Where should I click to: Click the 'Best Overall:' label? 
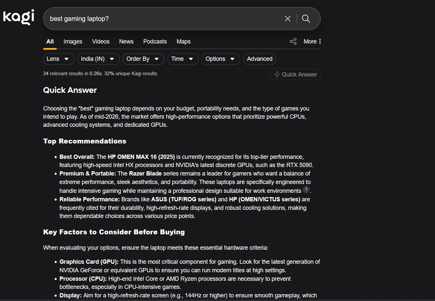coord(77,157)
